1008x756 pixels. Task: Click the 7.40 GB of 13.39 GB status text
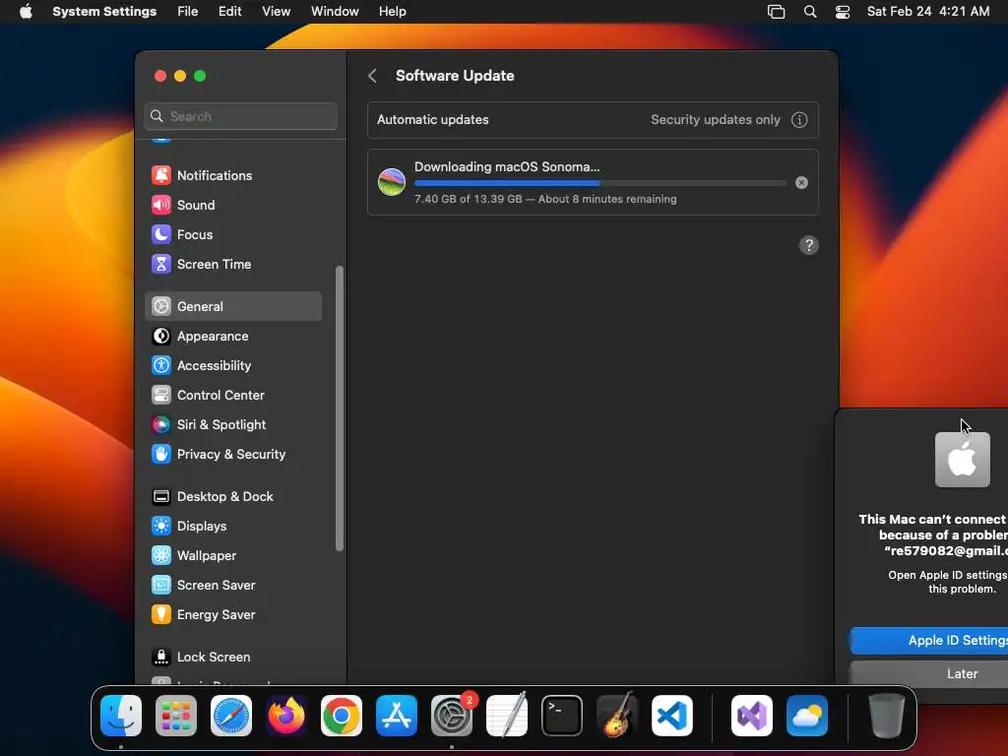pyautogui.click(x=545, y=199)
